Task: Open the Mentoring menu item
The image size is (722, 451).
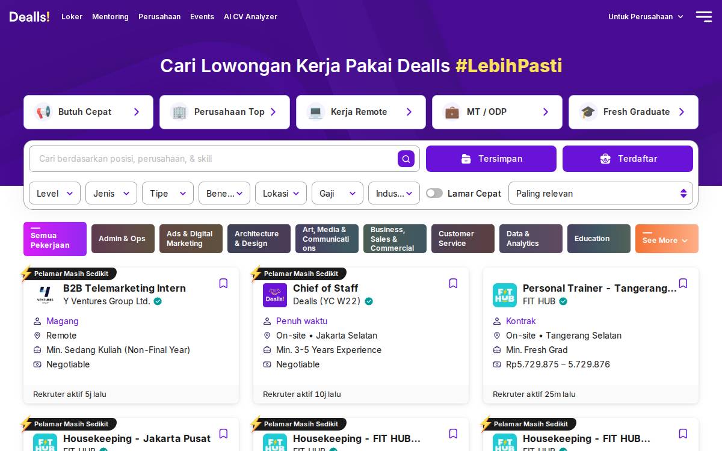Action: (x=110, y=17)
